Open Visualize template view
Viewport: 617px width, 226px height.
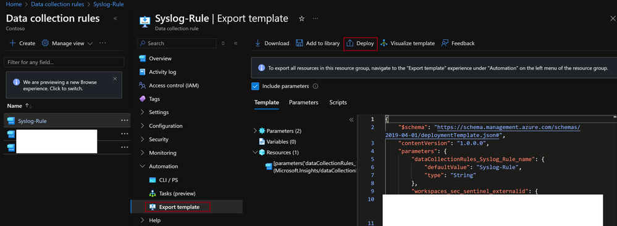[407, 44]
